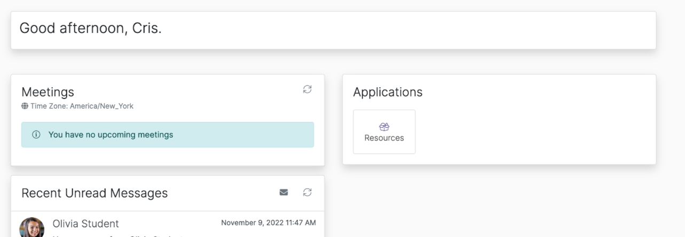Click the info icon in the meetings alert

coord(36,135)
